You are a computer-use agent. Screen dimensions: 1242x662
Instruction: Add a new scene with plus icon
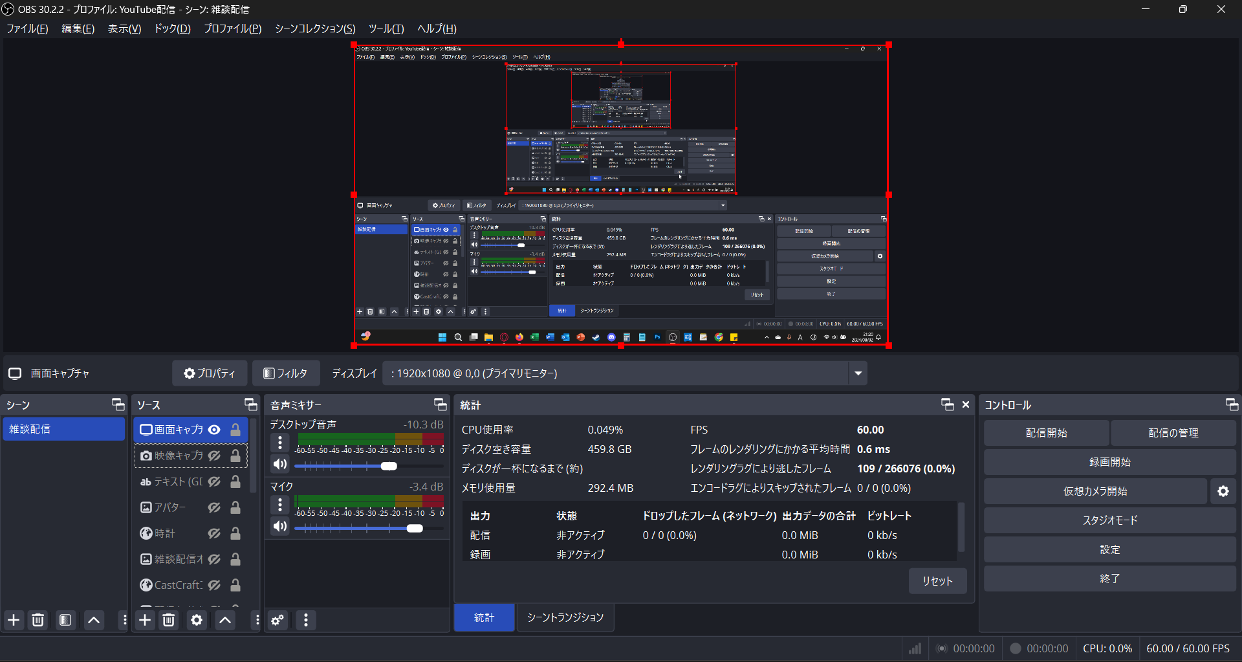point(14,620)
